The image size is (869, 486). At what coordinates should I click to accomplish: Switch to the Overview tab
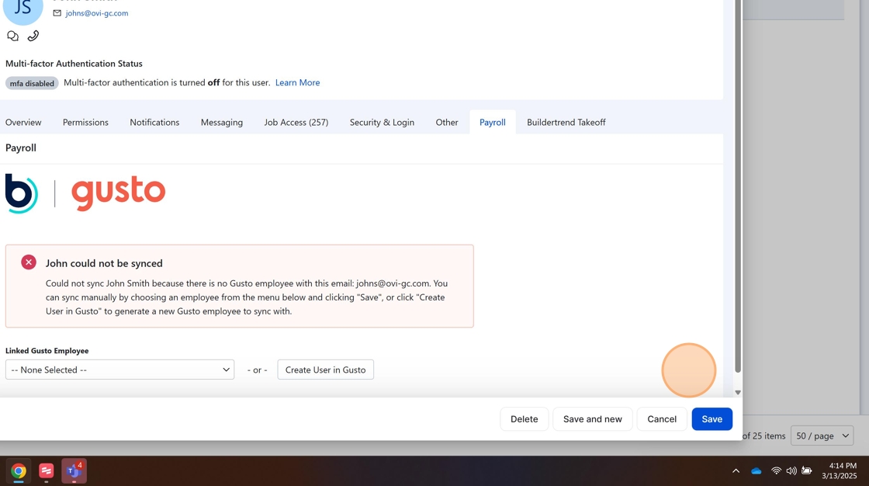(23, 122)
